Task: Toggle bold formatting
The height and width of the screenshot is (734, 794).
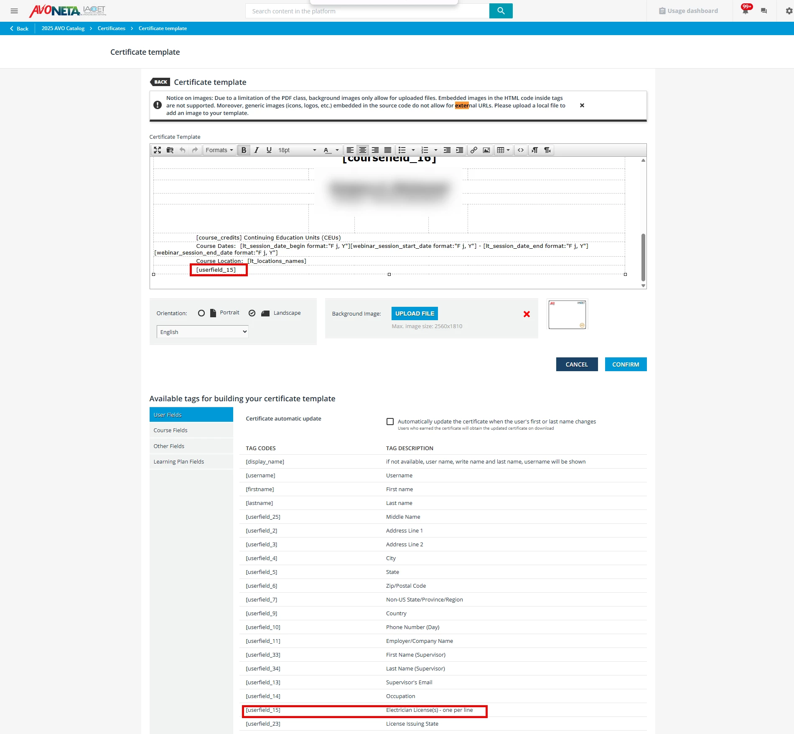Action: click(x=244, y=150)
